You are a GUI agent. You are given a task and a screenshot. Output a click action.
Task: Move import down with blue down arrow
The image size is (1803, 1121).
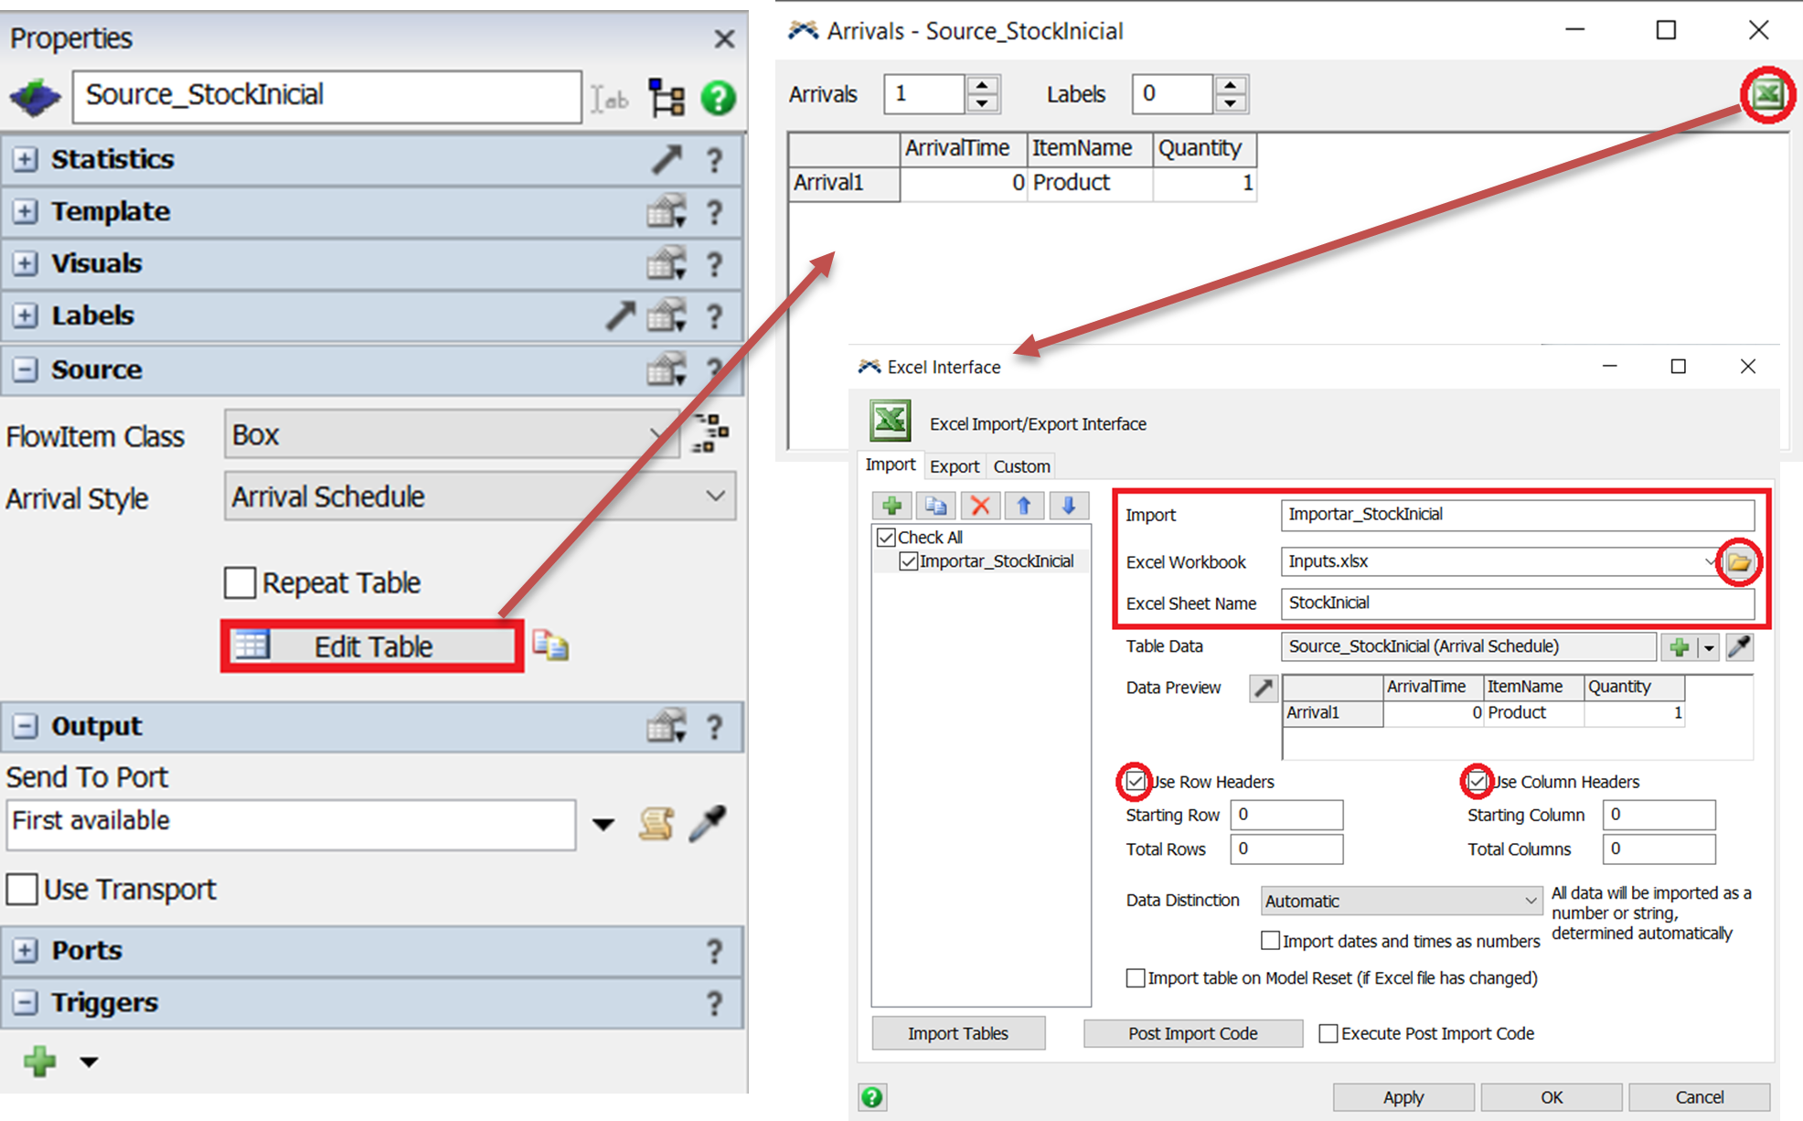(1068, 506)
